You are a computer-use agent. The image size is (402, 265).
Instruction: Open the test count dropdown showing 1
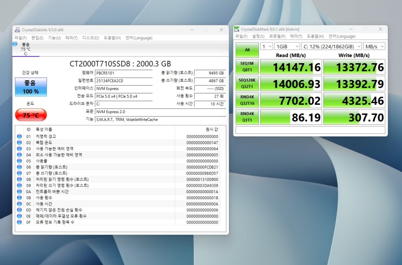[266, 47]
